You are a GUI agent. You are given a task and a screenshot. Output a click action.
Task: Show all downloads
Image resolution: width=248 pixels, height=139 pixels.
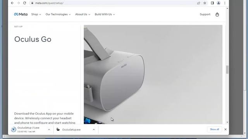tap(214, 129)
